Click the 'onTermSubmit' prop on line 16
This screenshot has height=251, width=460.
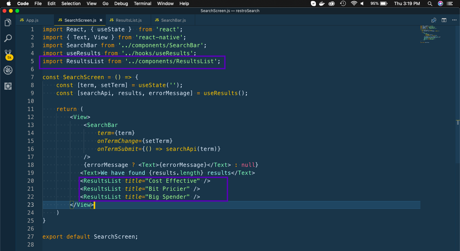coord(118,149)
